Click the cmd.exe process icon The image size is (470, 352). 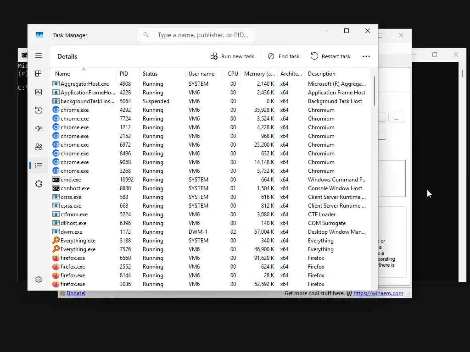point(56,180)
